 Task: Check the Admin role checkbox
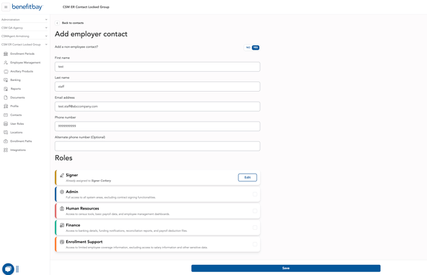(x=254, y=194)
